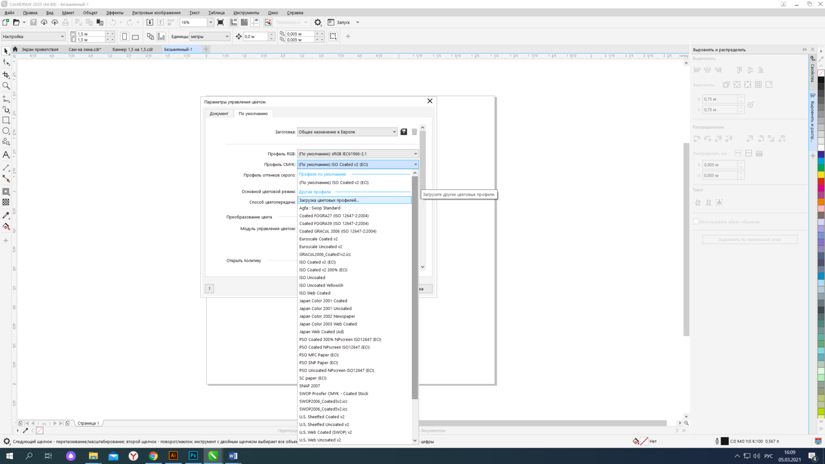Toggle portrait page orientation
The height and width of the screenshot is (464, 825).
pos(125,37)
